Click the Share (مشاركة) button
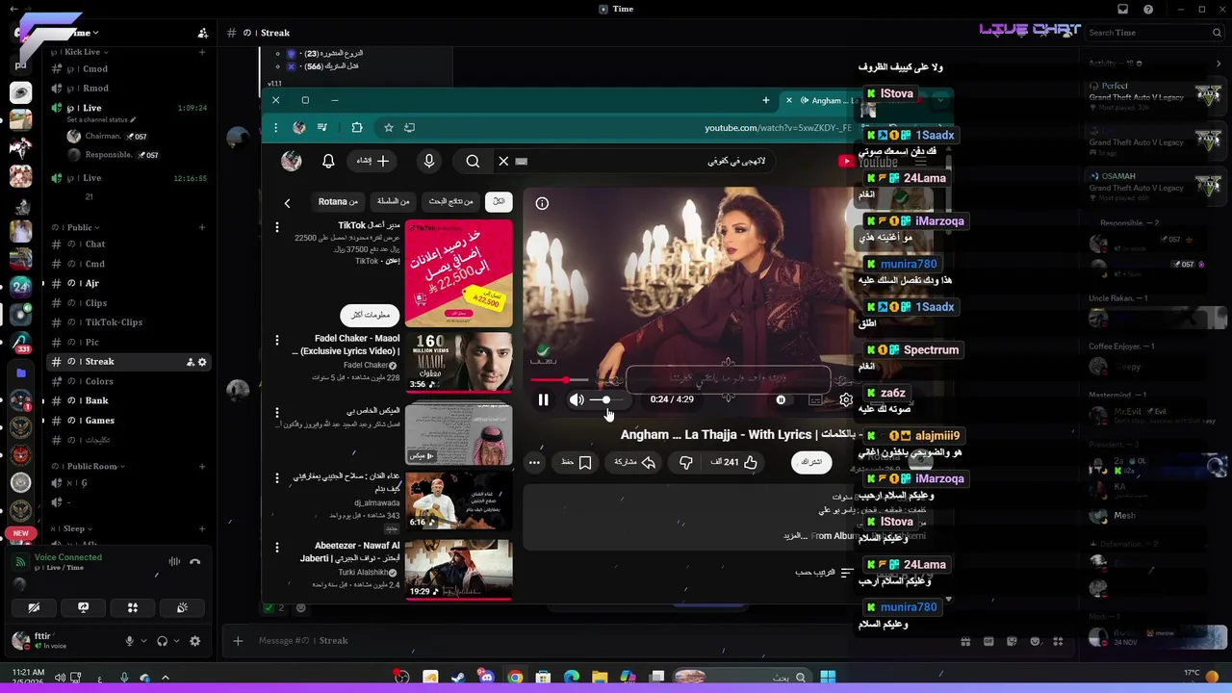The image size is (1232, 693). click(x=635, y=462)
